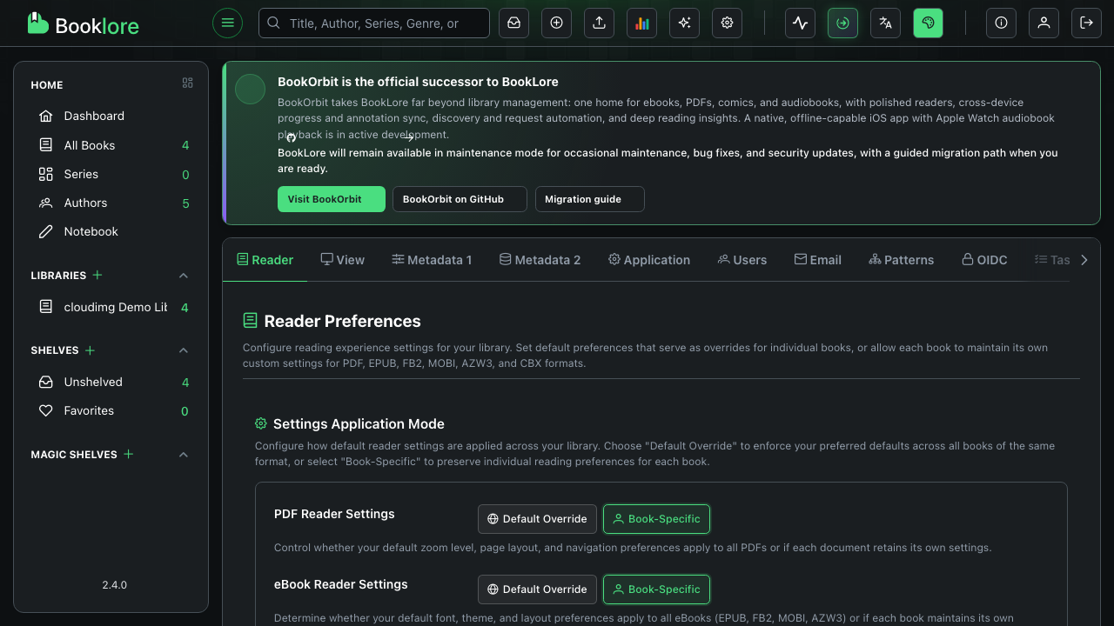Switch to the Metadata 1 tab
The height and width of the screenshot is (626, 1114).
pos(432,260)
